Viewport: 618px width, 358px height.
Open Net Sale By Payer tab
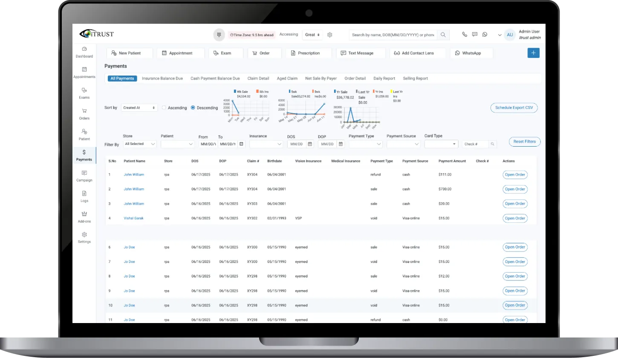[x=321, y=78]
